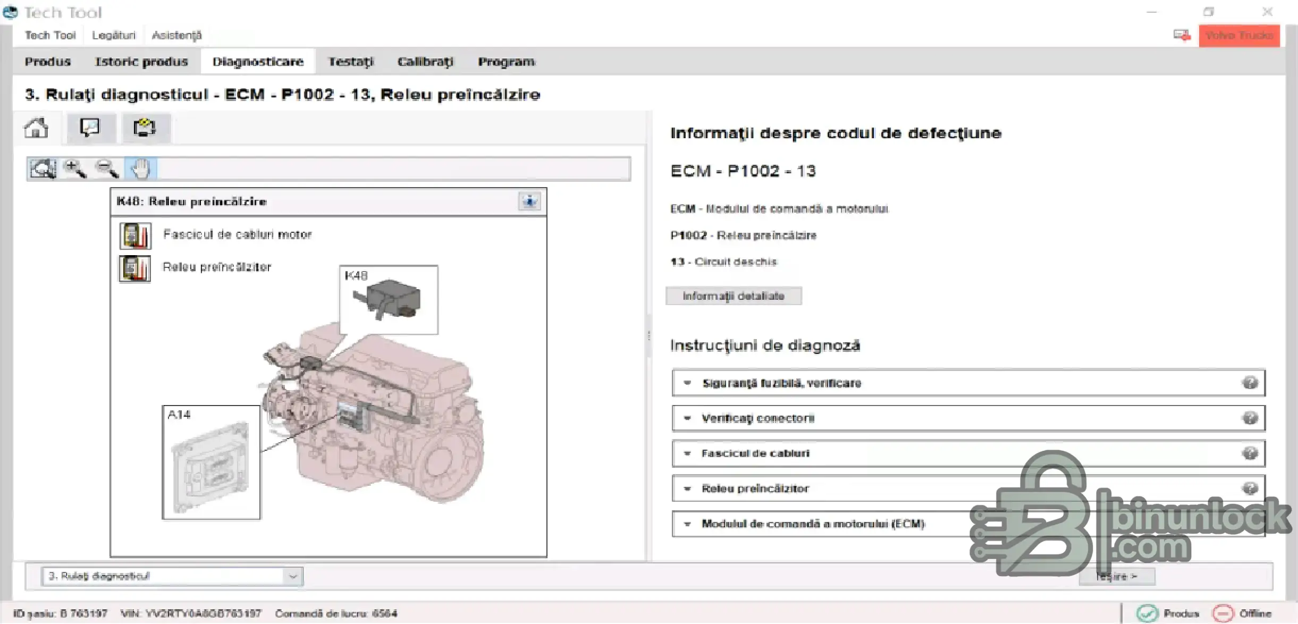Viewport: 1298px width, 624px height.
Task: Open the Calibrați tab
Action: tap(425, 62)
